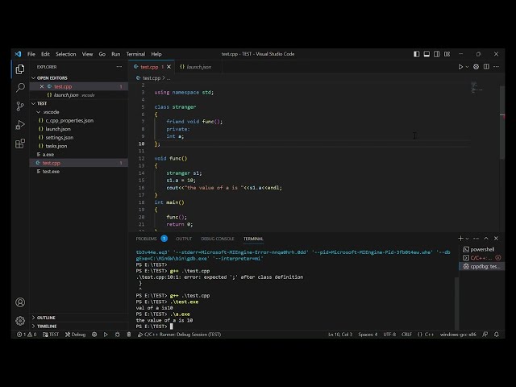Image resolution: width=516 pixels, height=387 pixels.
Task: Click status bar debug bug icon
Action: tap(118, 335)
